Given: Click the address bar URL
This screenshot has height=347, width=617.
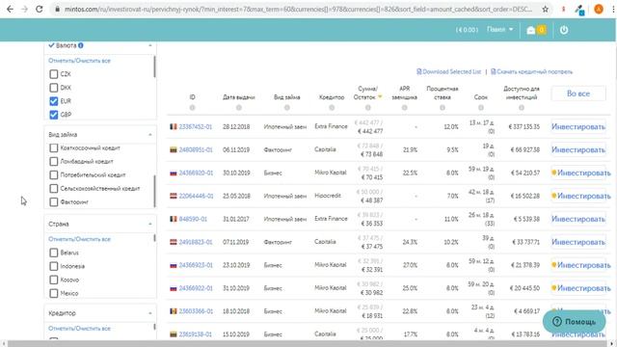Looking at the screenshot, I should tap(298, 9).
